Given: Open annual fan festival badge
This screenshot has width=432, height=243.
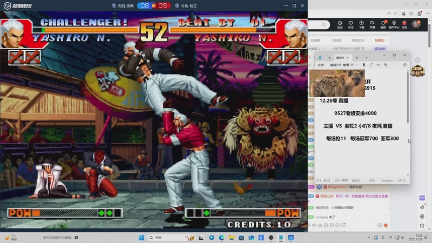Looking at the screenshot, I should coord(417,71).
